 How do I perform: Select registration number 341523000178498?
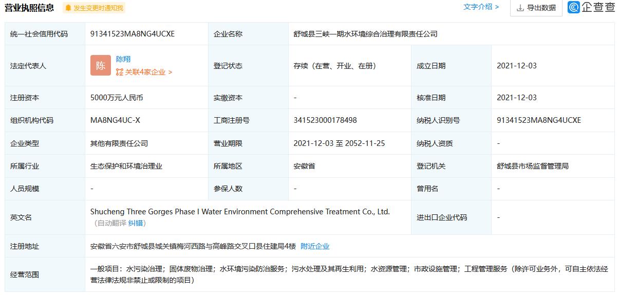point(325,120)
